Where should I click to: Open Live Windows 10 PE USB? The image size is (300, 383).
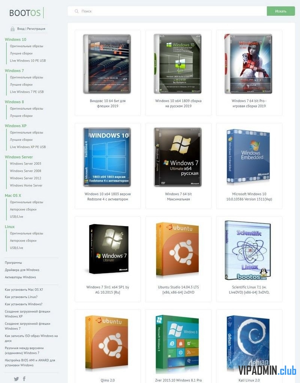point(28,60)
